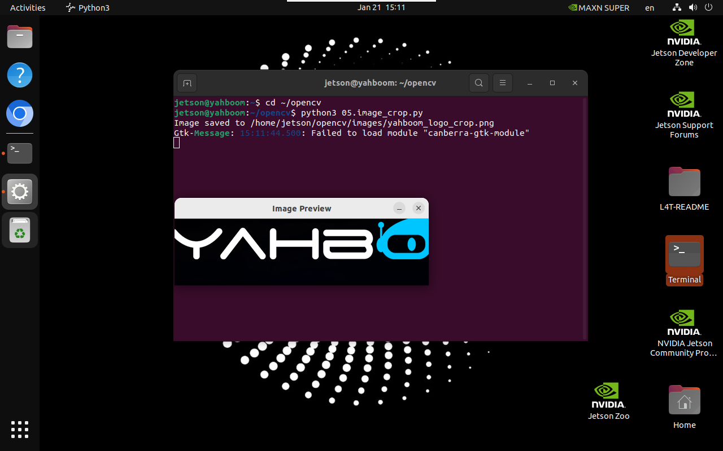The image size is (723, 451).
Task: Click the network status icon
Action: (677, 8)
